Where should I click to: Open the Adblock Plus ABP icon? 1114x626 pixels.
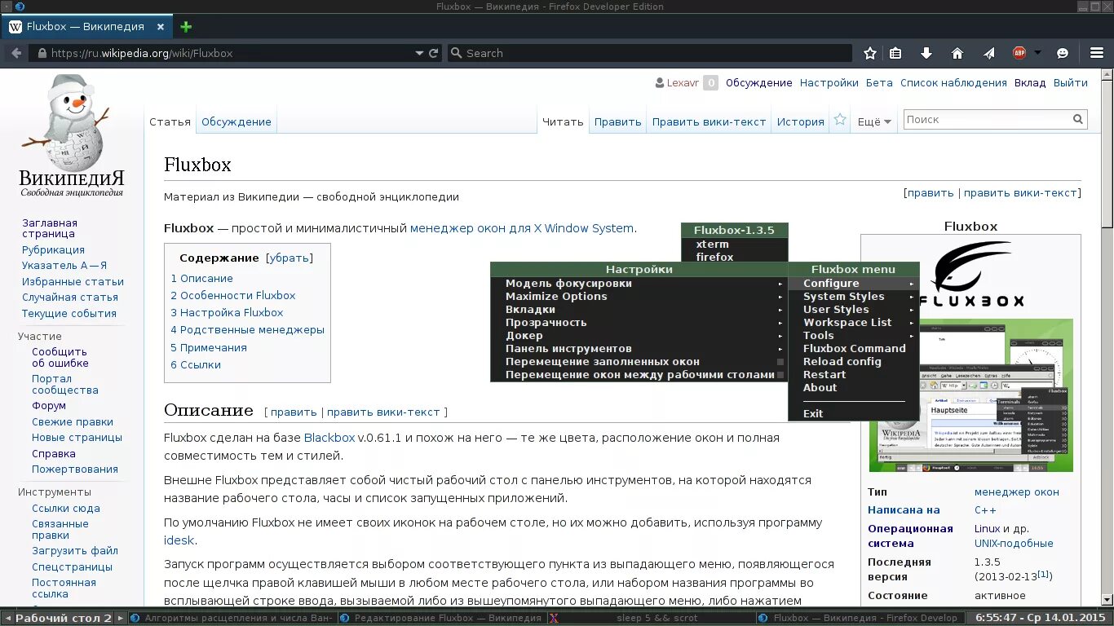coord(1019,53)
